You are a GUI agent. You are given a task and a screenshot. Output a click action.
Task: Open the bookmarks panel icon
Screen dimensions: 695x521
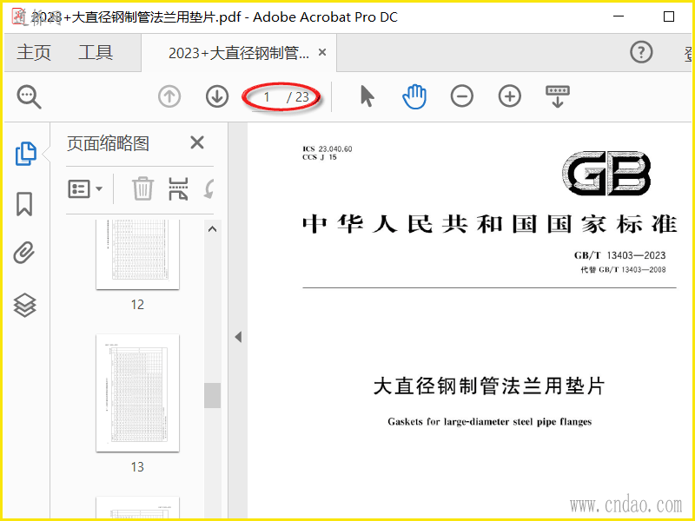tap(24, 204)
